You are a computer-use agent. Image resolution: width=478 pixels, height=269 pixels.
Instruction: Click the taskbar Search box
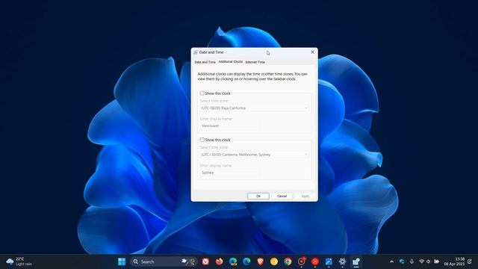point(164,262)
